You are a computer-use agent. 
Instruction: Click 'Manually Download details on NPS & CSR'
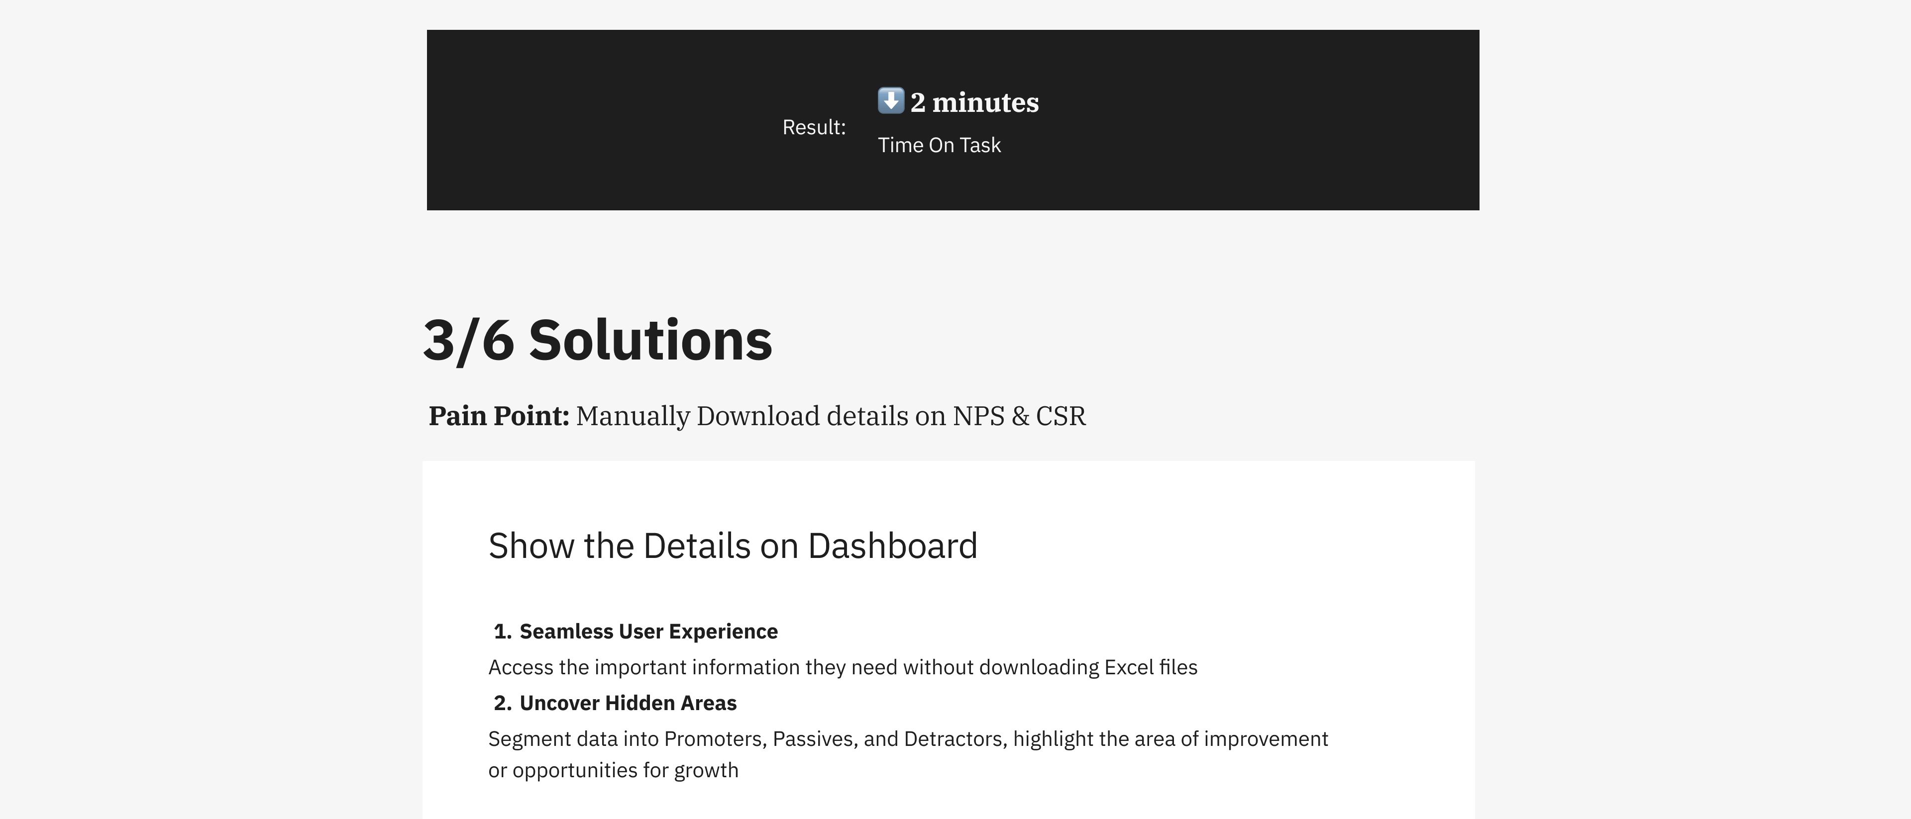point(831,416)
